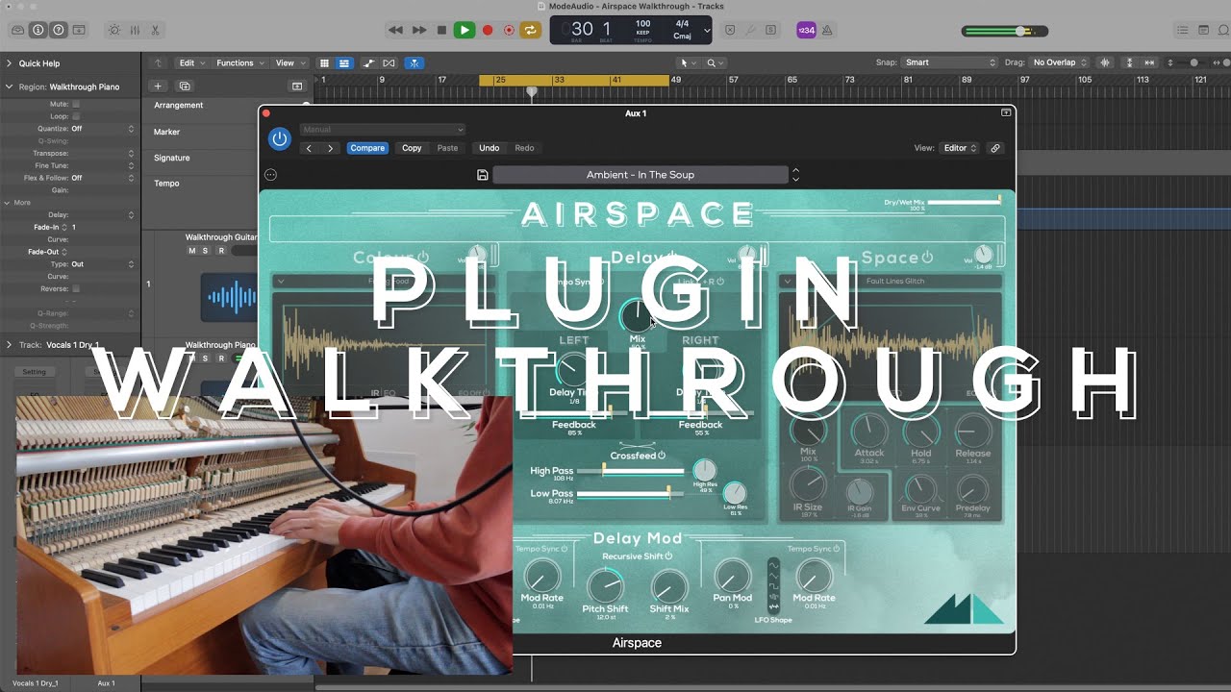Click the Add Track plus button

[159, 86]
